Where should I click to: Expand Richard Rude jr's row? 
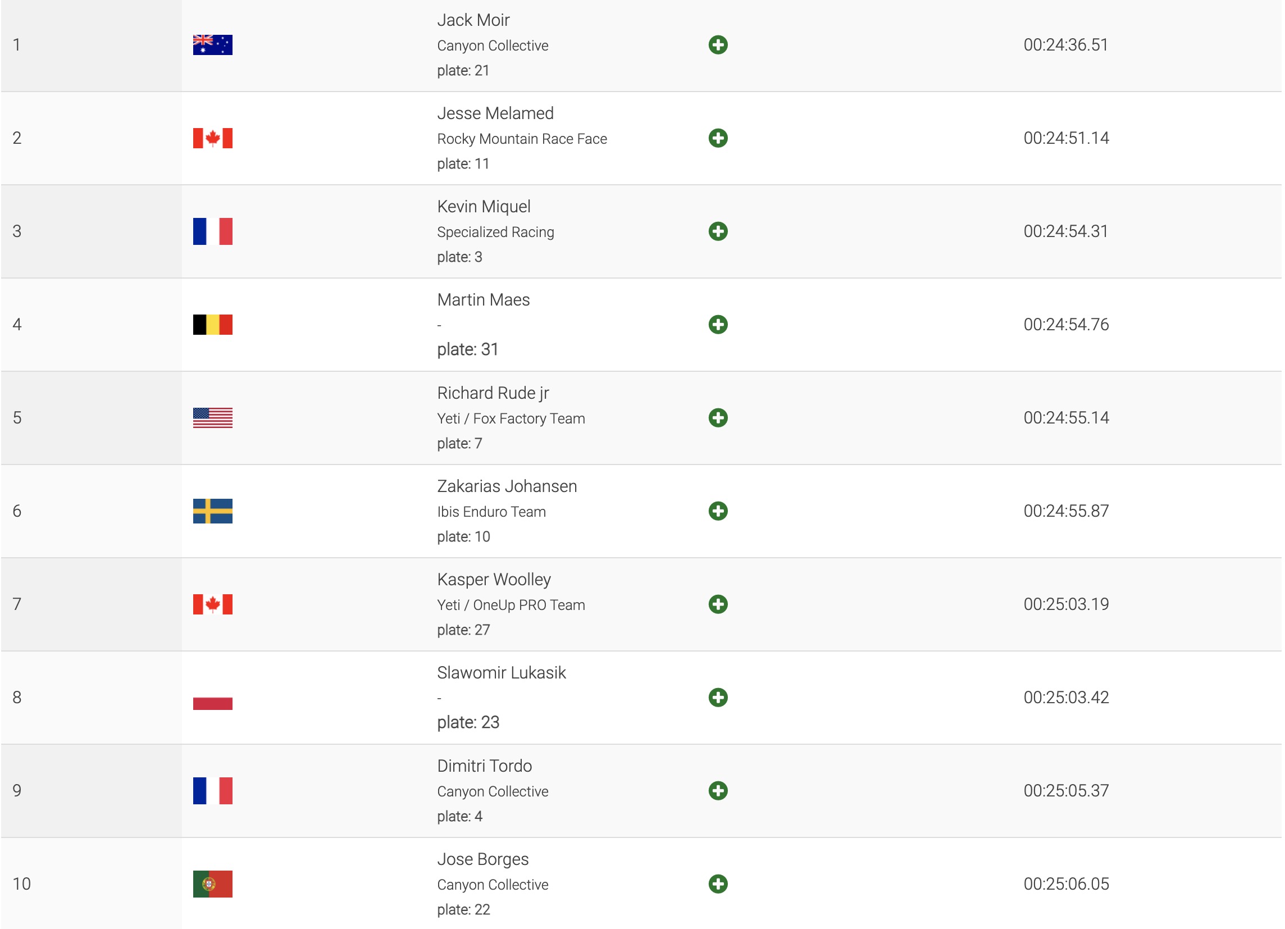tap(718, 418)
